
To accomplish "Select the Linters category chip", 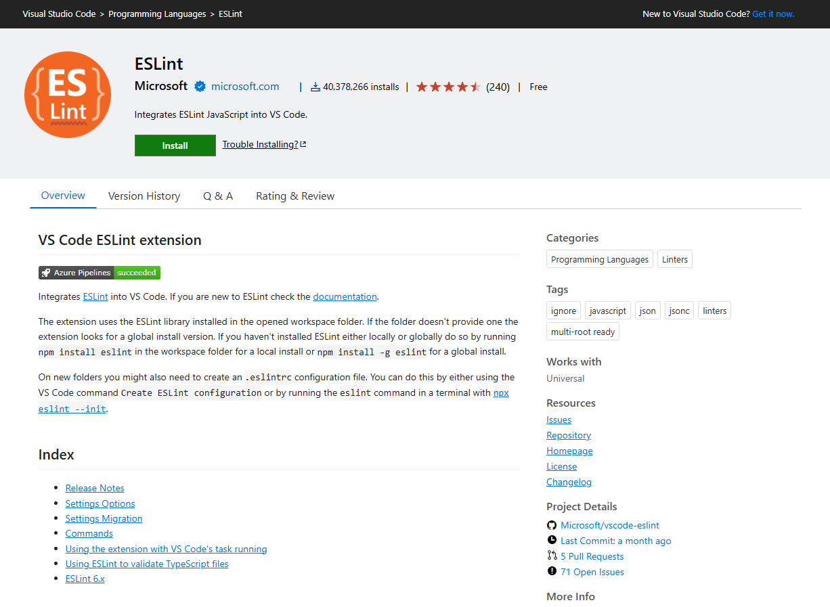I will click(x=675, y=259).
